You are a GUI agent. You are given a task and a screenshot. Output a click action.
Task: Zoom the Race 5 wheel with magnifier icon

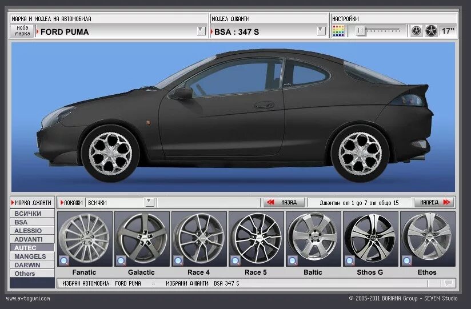[235, 260]
